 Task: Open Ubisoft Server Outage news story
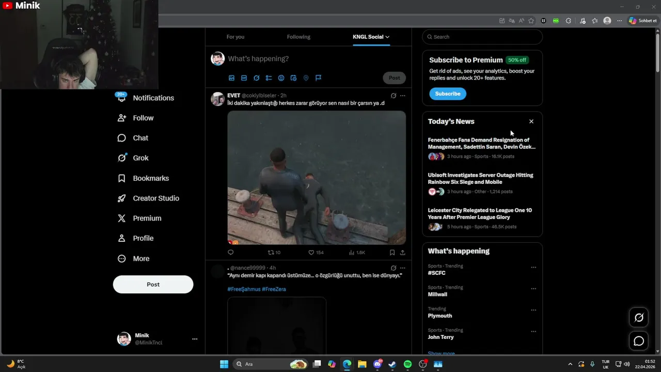tap(482, 183)
